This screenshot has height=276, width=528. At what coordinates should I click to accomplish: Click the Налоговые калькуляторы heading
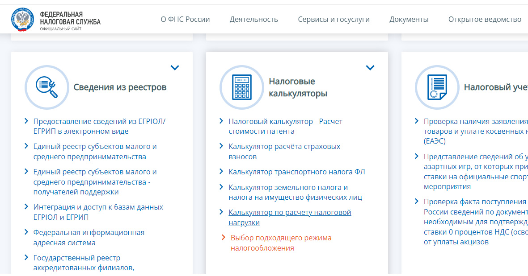coord(298,87)
